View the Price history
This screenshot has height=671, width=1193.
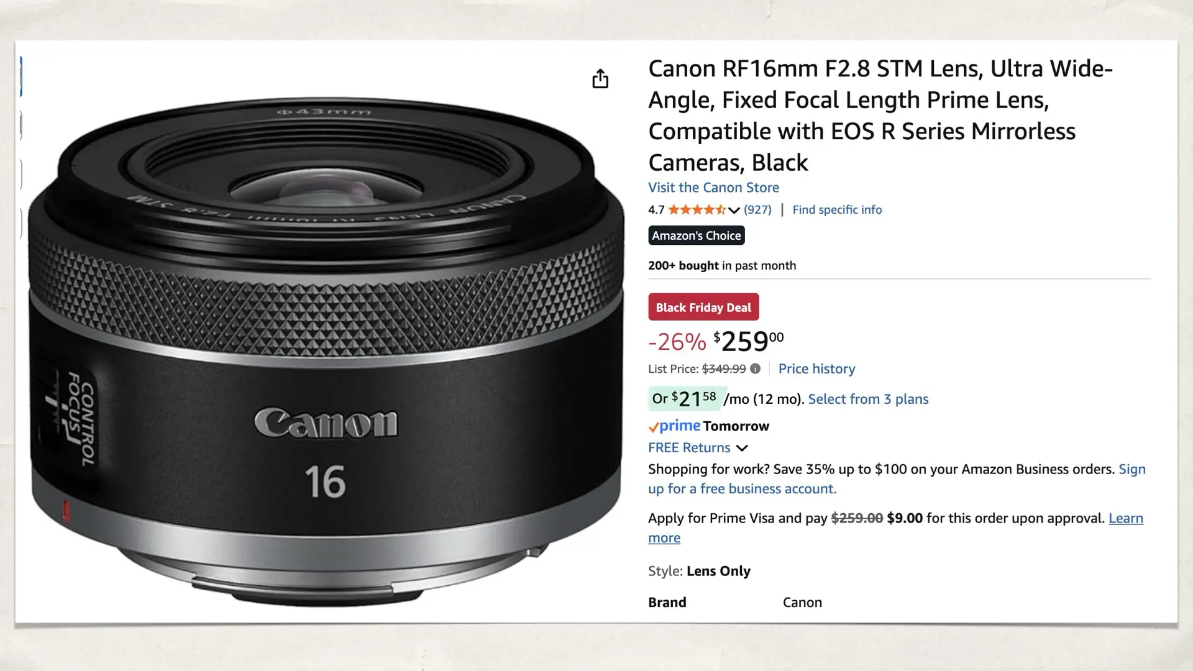click(x=816, y=368)
